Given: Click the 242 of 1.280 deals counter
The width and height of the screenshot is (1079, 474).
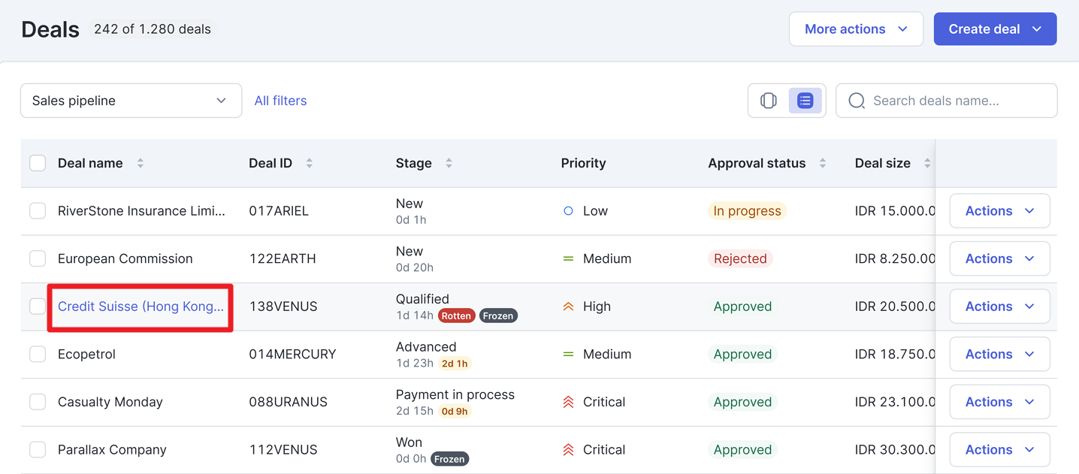Looking at the screenshot, I should tap(153, 29).
